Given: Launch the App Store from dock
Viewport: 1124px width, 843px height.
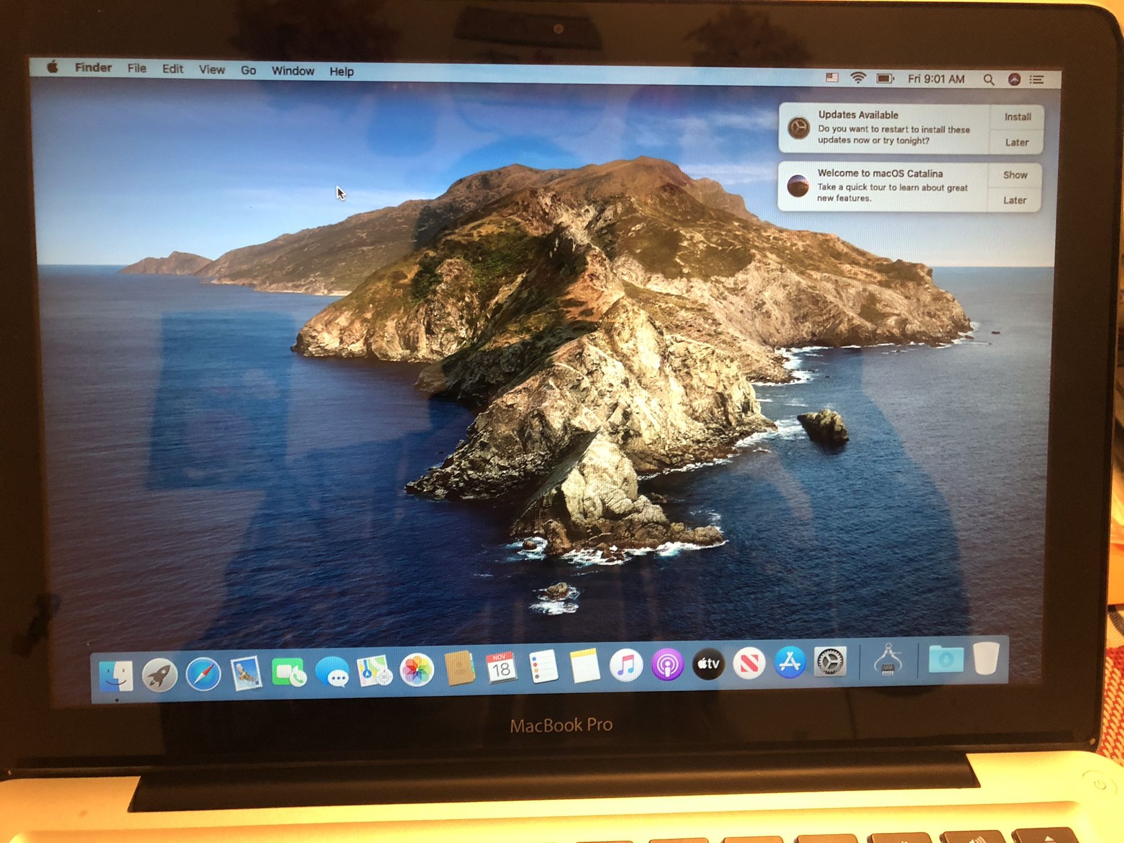Looking at the screenshot, I should coord(789,662).
